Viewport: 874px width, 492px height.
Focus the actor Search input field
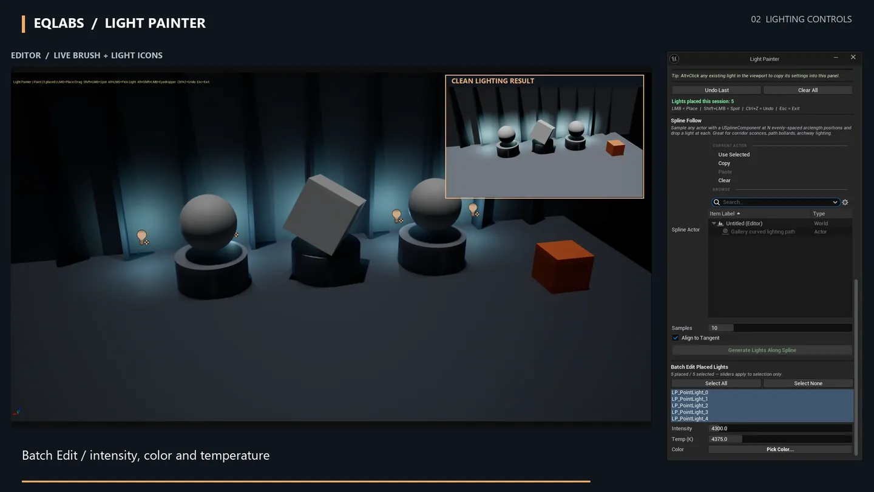775,202
